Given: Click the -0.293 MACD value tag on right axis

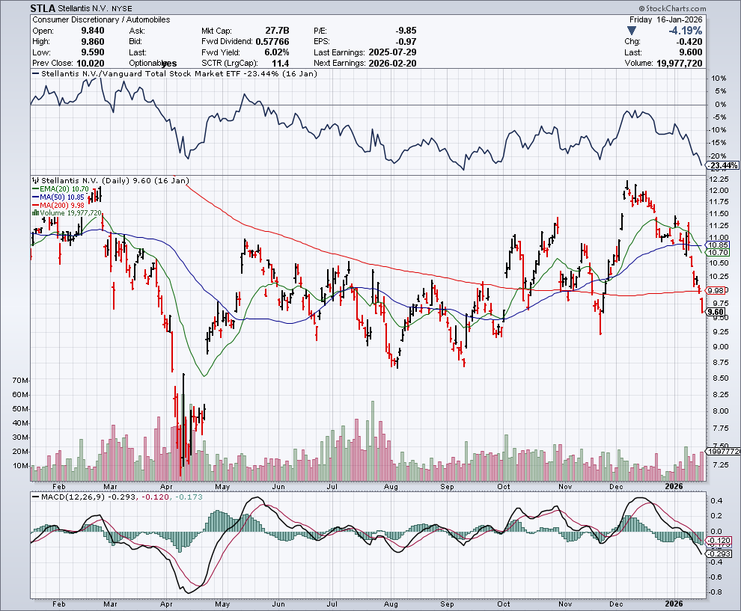Looking at the screenshot, I should coord(719,553).
